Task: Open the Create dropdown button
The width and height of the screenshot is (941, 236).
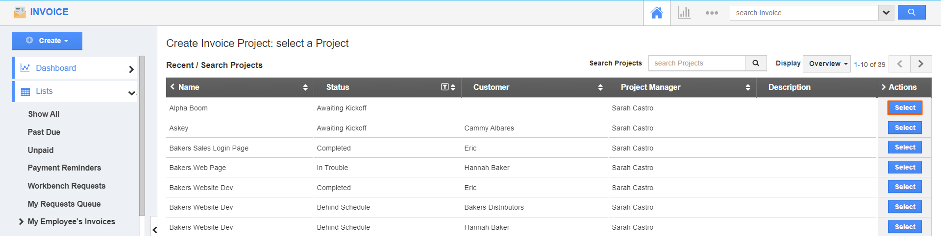Action: [x=47, y=41]
